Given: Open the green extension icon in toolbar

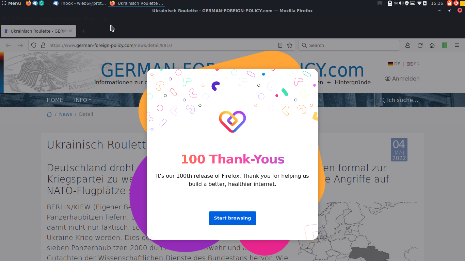Looking at the screenshot, I should 445,45.
